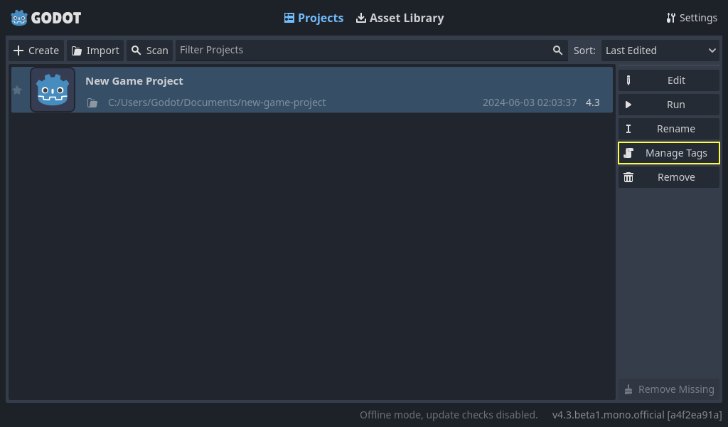Click the Run play icon

click(x=628, y=105)
